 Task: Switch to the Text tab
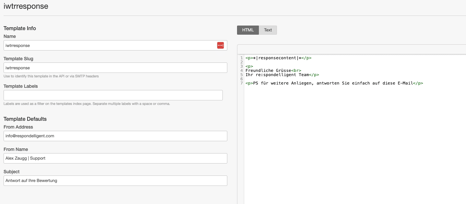pos(268,30)
